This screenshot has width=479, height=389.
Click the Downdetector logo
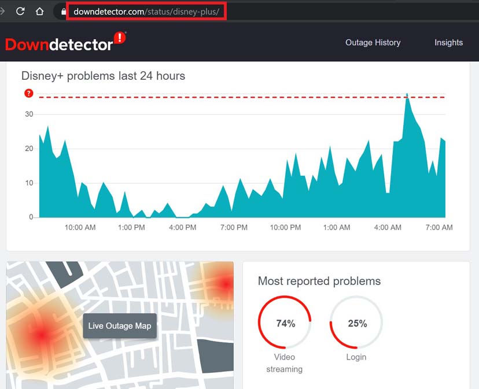(65, 42)
